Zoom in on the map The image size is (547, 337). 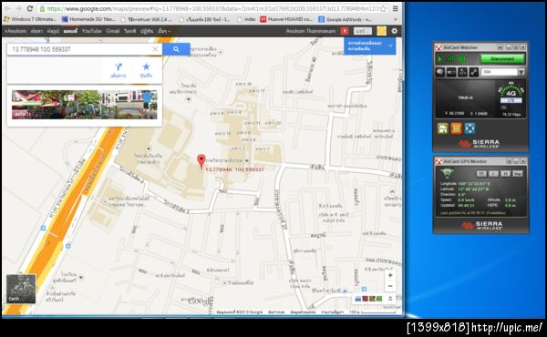390,275
